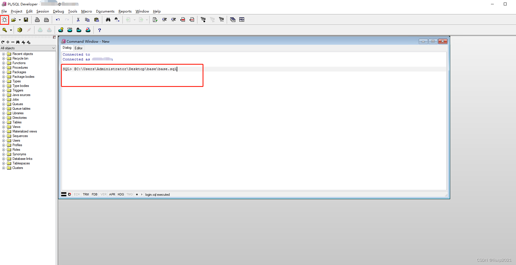Image resolution: width=516 pixels, height=265 pixels.
Task: Click the Execute gear icon
Action: coord(20,30)
